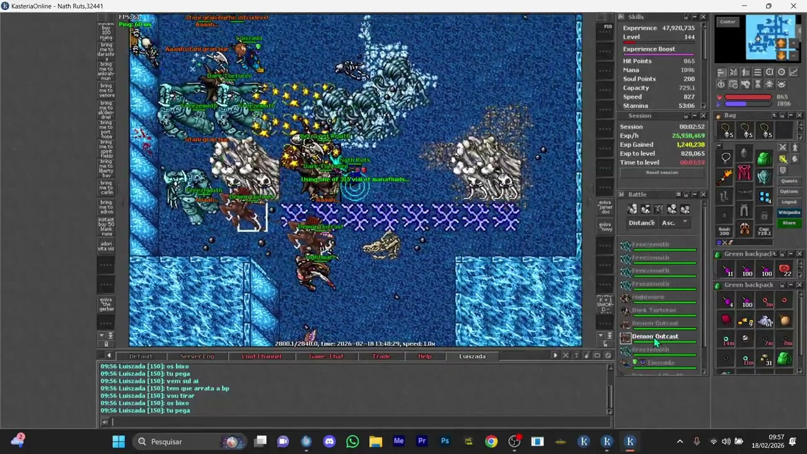
Task: Open Google Chrome from the taskbar
Action: coord(491,441)
